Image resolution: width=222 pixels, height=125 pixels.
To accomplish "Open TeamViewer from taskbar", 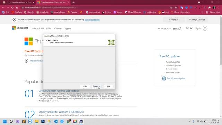I will coord(30,122).
